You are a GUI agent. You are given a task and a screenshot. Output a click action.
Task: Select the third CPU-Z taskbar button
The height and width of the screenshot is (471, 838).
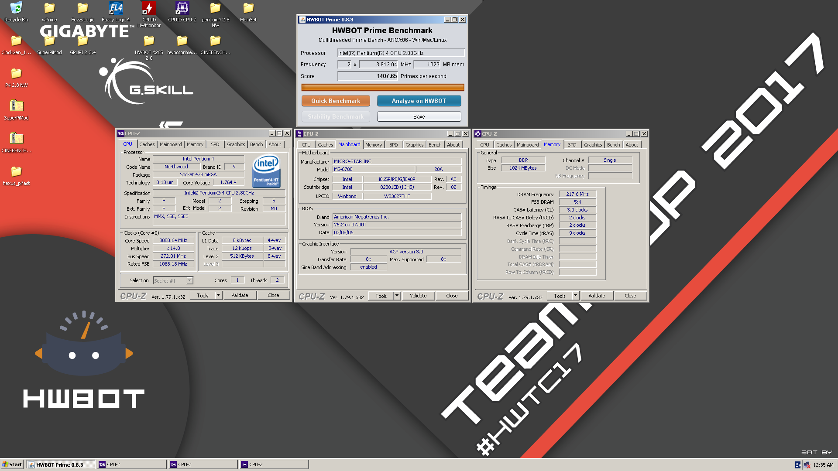(274, 464)
